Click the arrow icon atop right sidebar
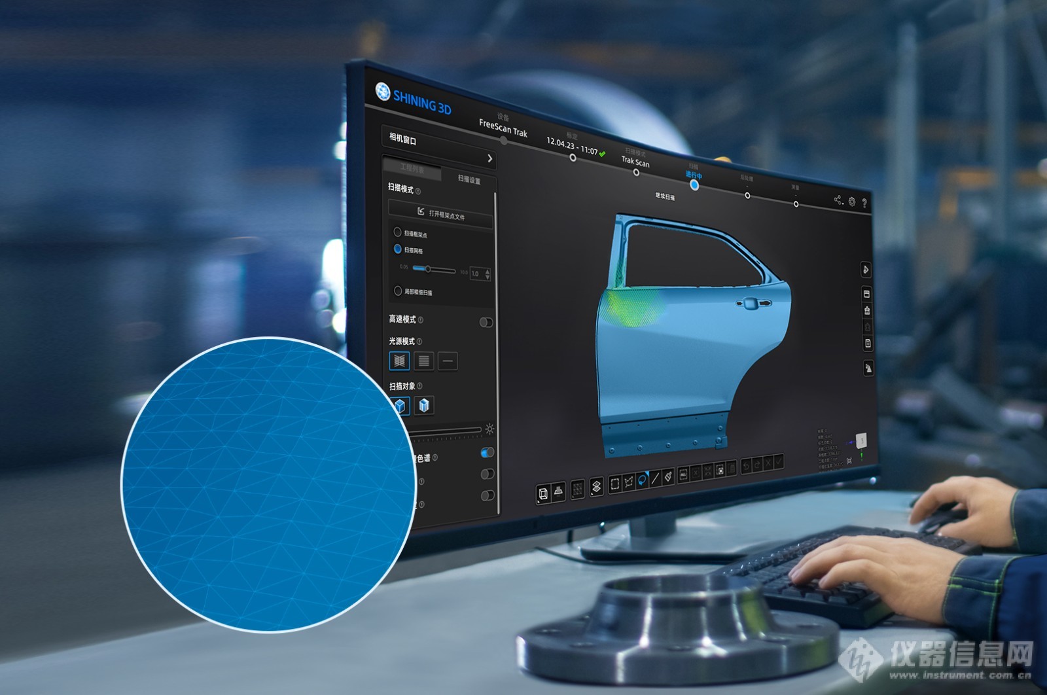 866,270
